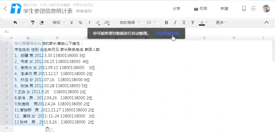Click the vertical scrollbar
Viewport: 275px width, 132px height.
click(x=273, y=51)
